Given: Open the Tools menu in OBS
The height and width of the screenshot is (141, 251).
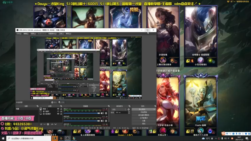Looking at the screenshot, I should coord(61,34).
